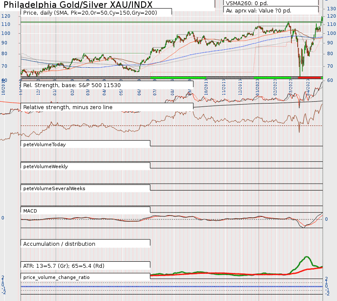The height and width of the screenshot is (301, 337).
Task: Click the 90 value on the left price axis
Action: click(x=4, y=43)
